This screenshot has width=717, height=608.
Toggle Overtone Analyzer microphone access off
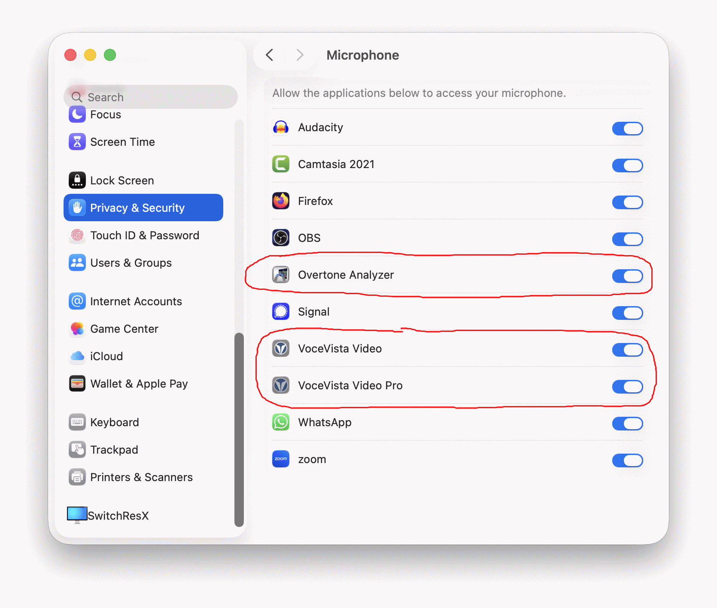[x=627, y=276]
